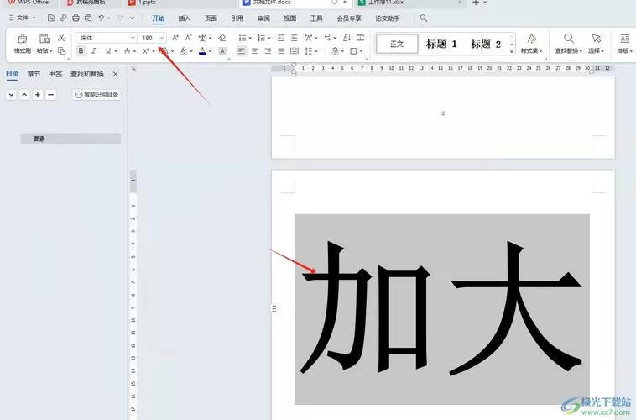Click the text highlight pen icon
The height and width of the screenshot is (420, 636).
click(184, 50)
